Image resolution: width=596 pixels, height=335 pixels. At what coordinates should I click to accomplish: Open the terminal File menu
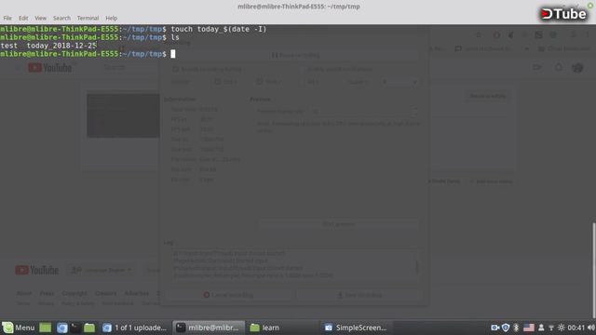[x=7, y=18]
